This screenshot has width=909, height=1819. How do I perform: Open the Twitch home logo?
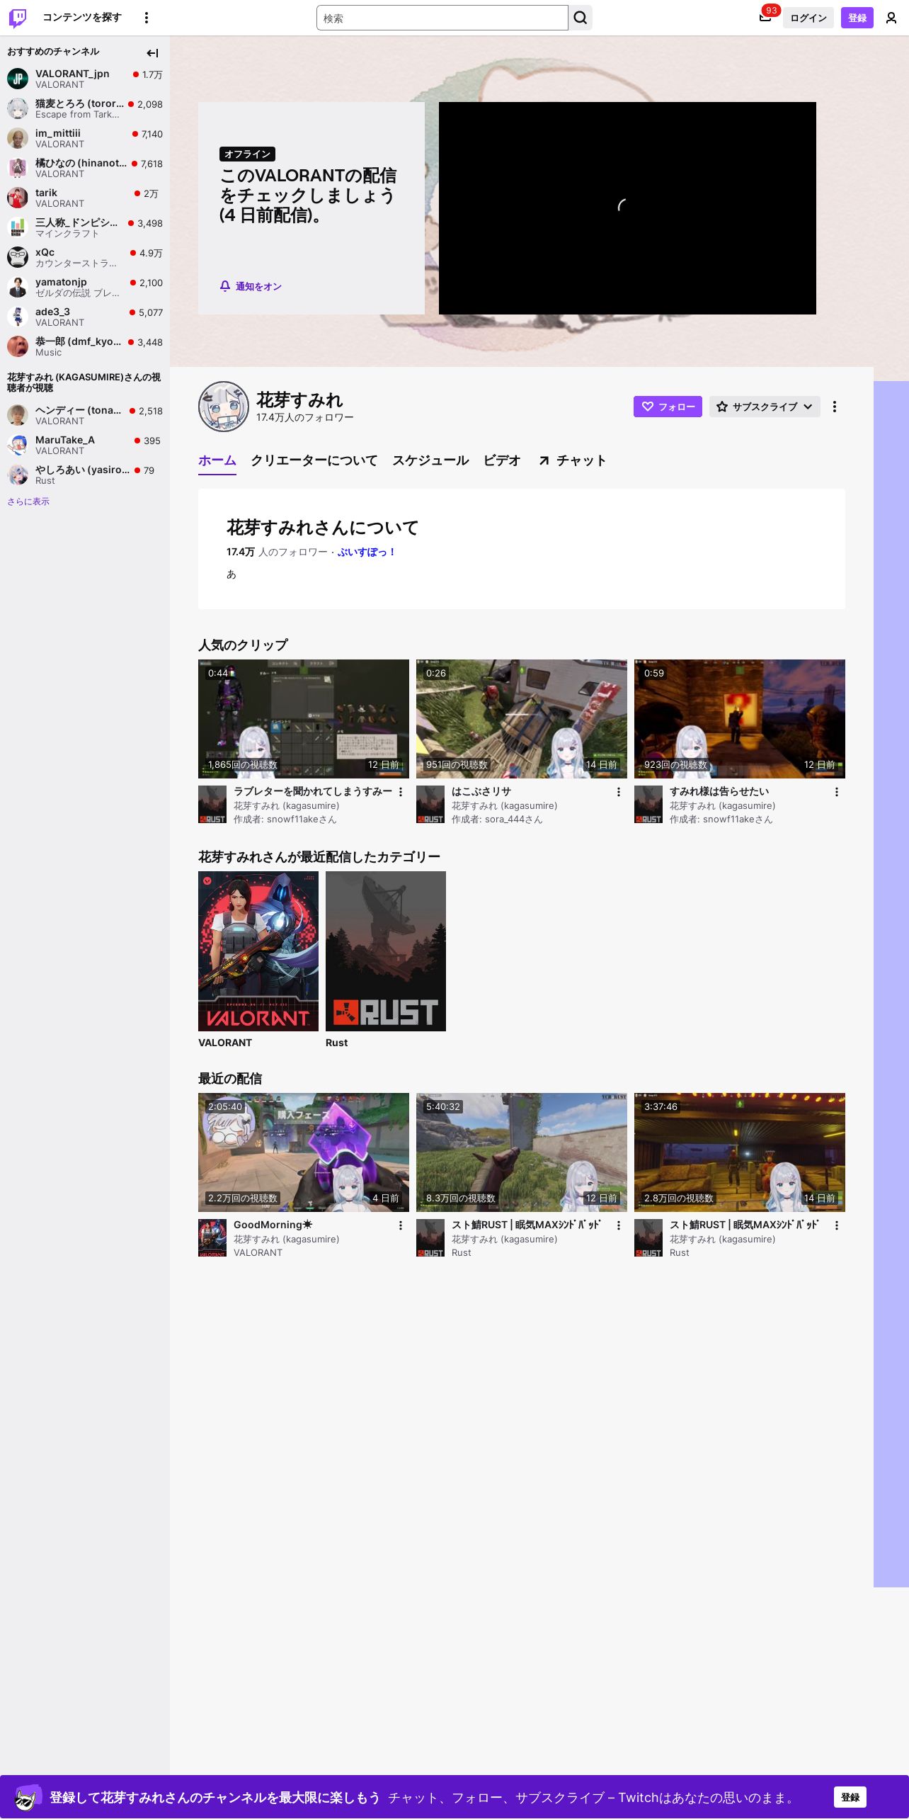[x=18, y=18]
